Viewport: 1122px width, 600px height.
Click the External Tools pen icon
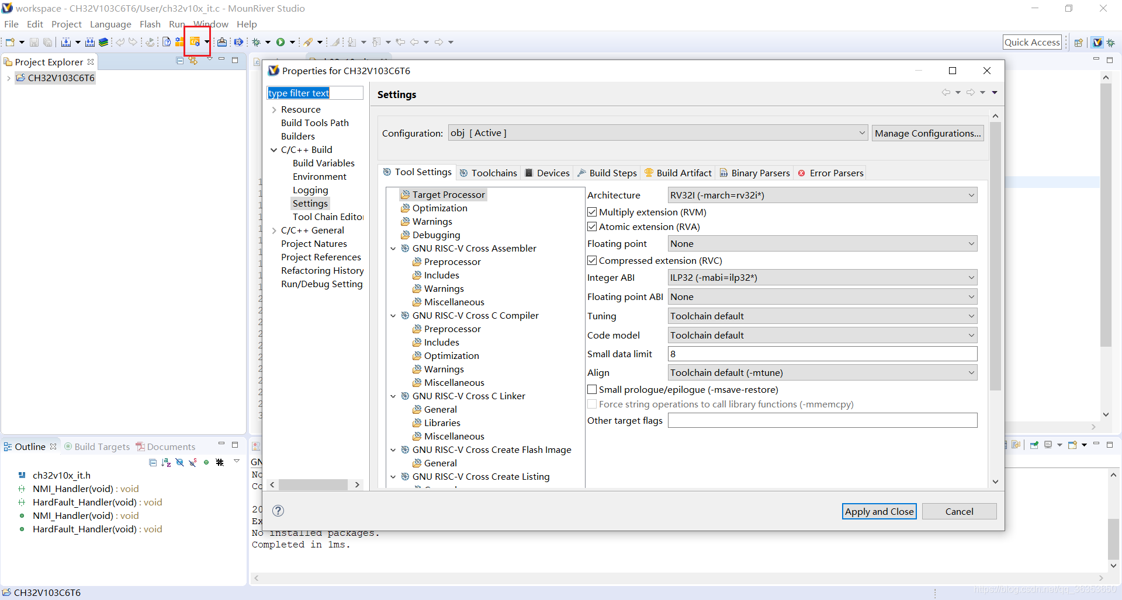[x=308, y=42]
